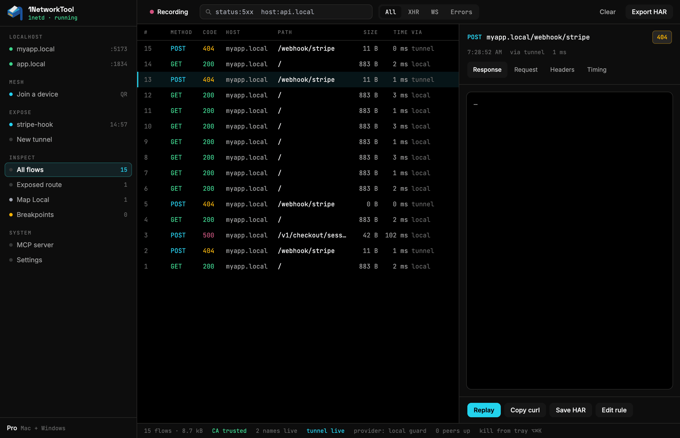Click kill from tray shortcut text

point(510,431)
